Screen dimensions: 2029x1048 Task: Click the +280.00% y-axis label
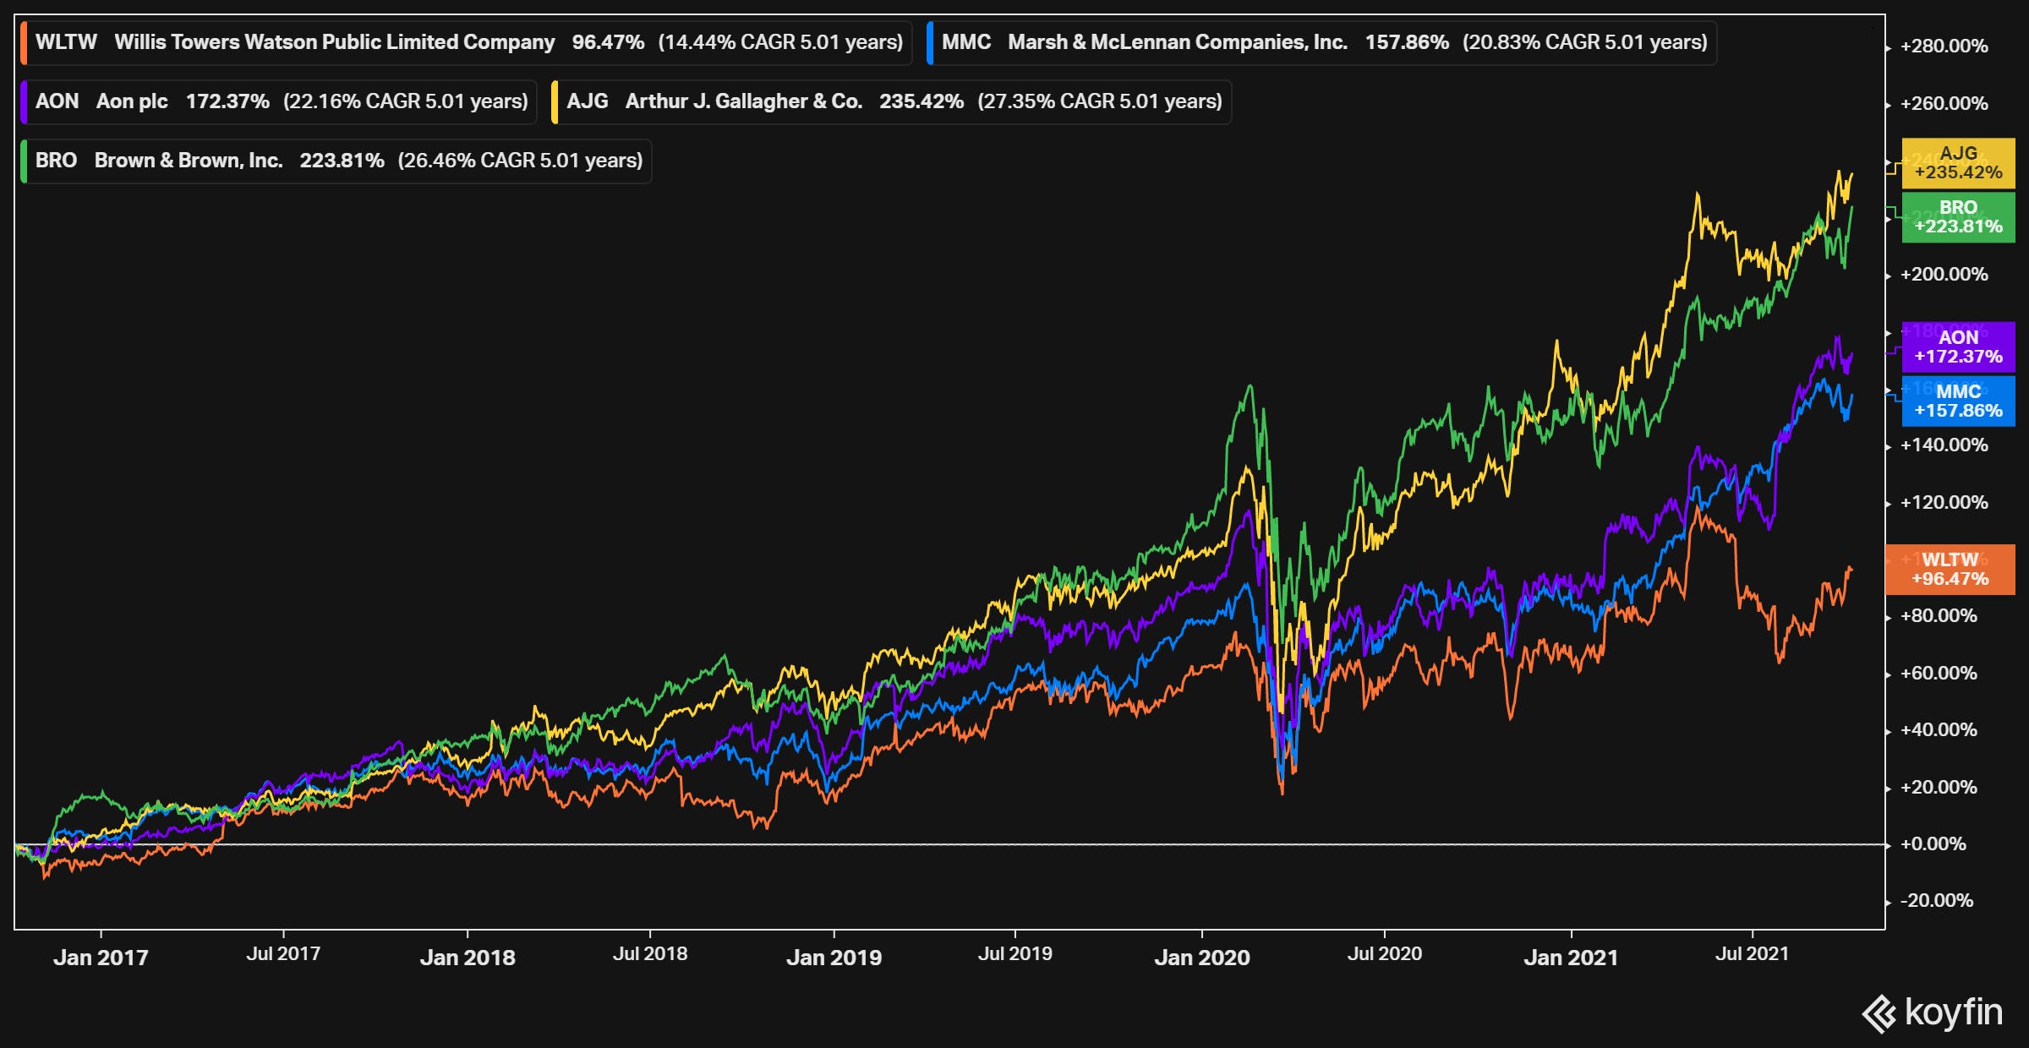click(x=1944, y=46)
